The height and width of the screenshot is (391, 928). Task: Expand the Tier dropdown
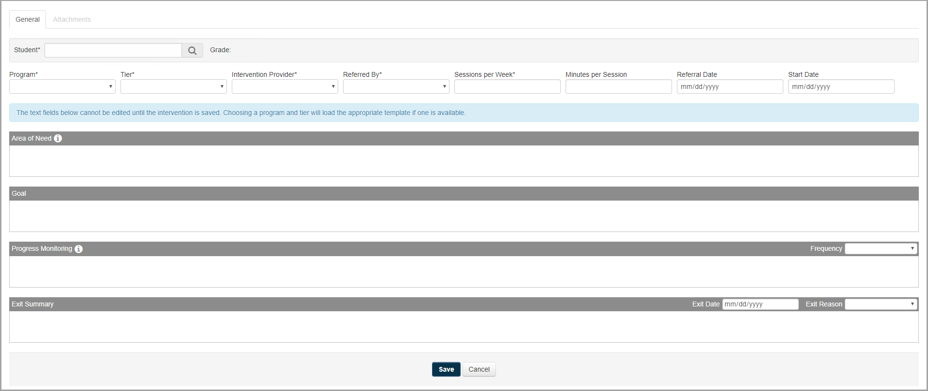coord(174,87)
